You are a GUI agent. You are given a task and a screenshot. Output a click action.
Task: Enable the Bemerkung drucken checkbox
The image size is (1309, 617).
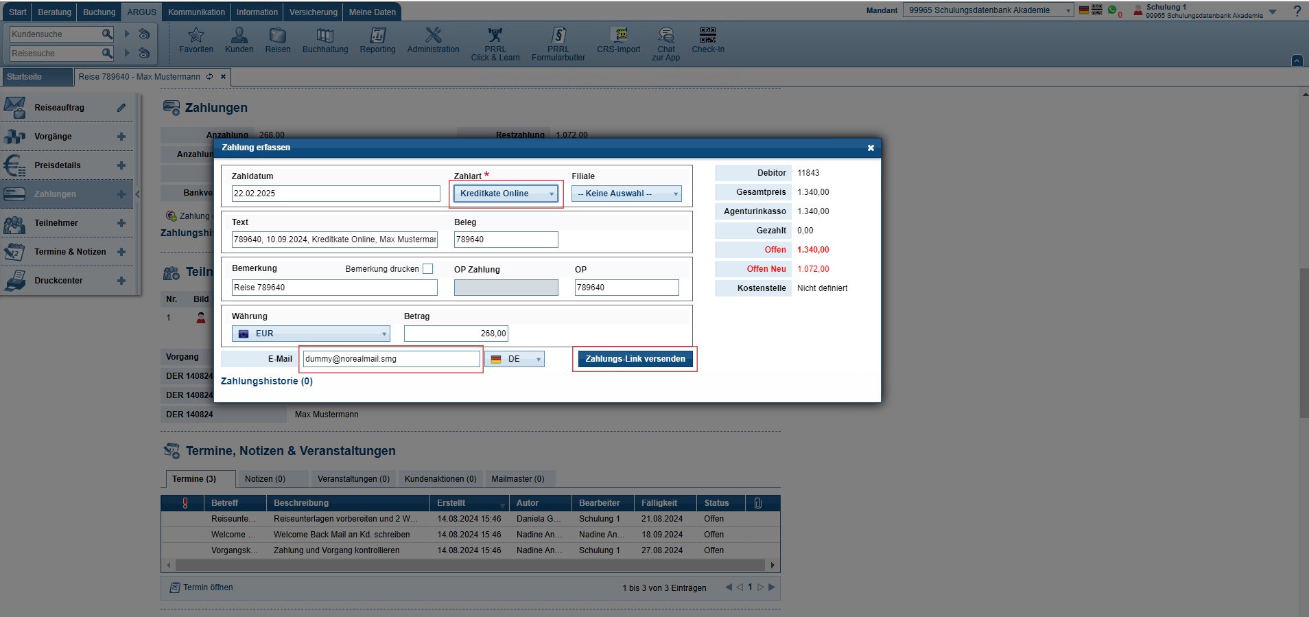[x=428, y=269]
